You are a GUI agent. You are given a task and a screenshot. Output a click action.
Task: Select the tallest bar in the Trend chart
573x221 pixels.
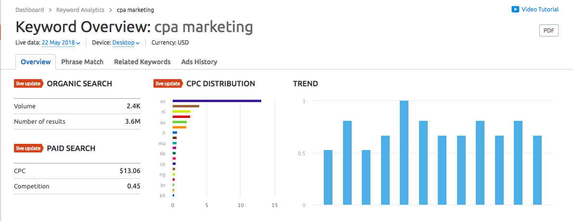click(x=404, y=152)
